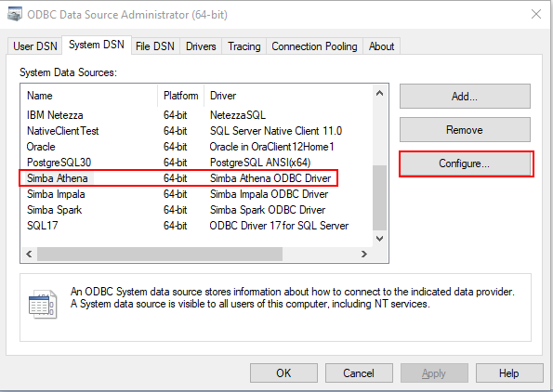Click the scroll down arrow in list
Viewport: 553px width, 392px height.
[380, 239]
